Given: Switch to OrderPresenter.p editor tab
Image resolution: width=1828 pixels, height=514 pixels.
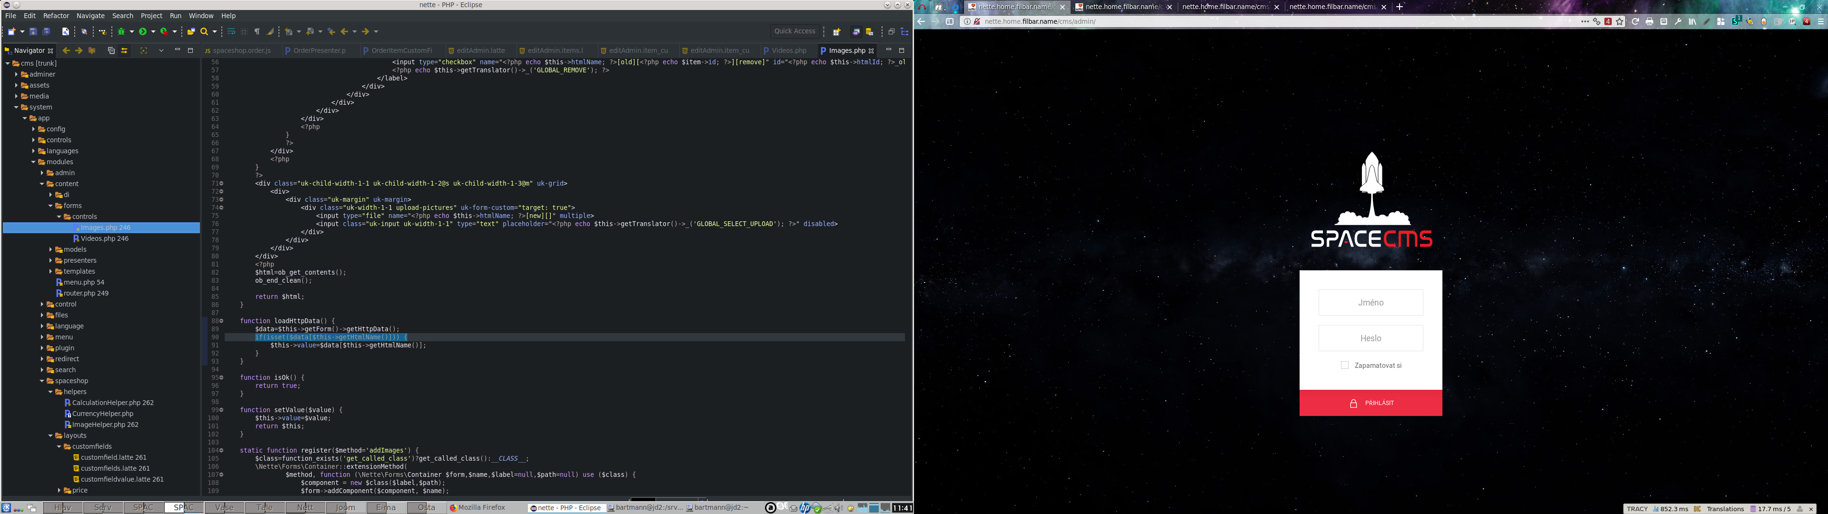Looking at the screenshot, I should click(318, 50).
